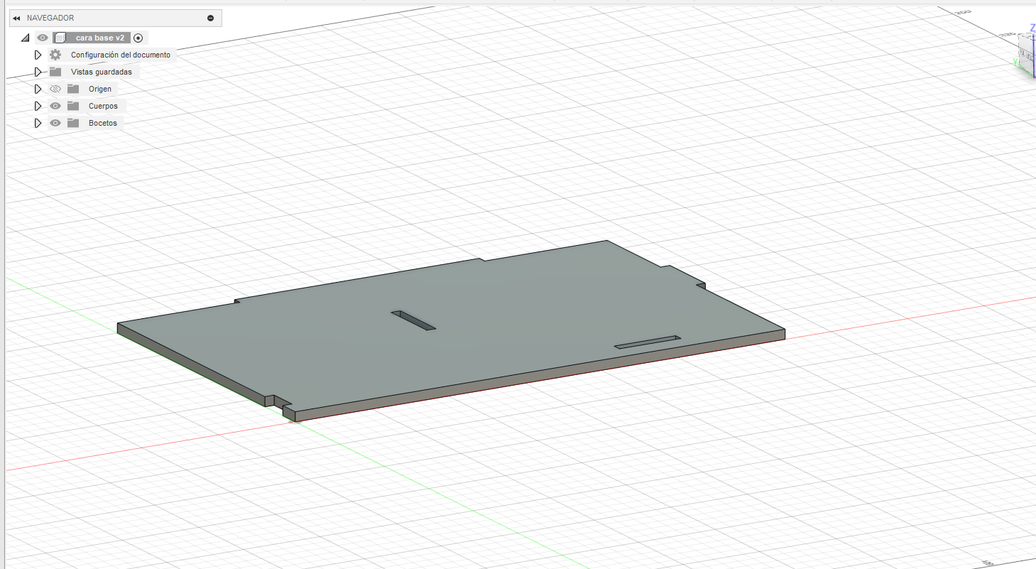Expand the Bocetos folder

tap(38, 123)
